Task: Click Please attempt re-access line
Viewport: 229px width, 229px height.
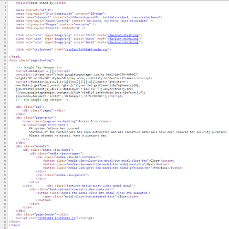Action: coord(68,135)
